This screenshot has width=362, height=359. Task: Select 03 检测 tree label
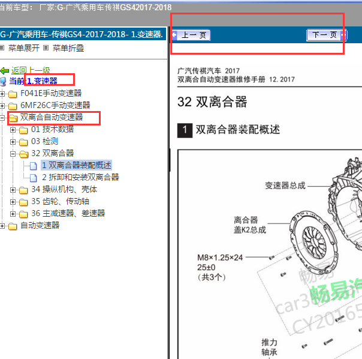(44, 141)
